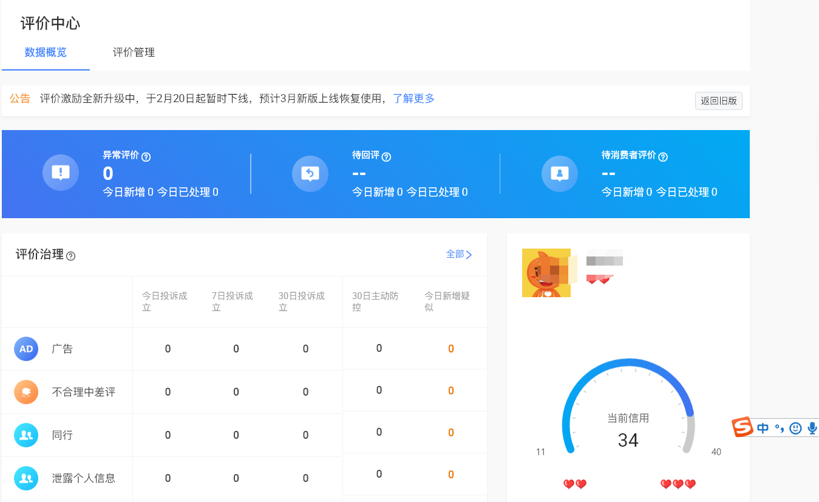
Task: Click orange 今日新增疑似 value in 同行 row
Action: 451,433
